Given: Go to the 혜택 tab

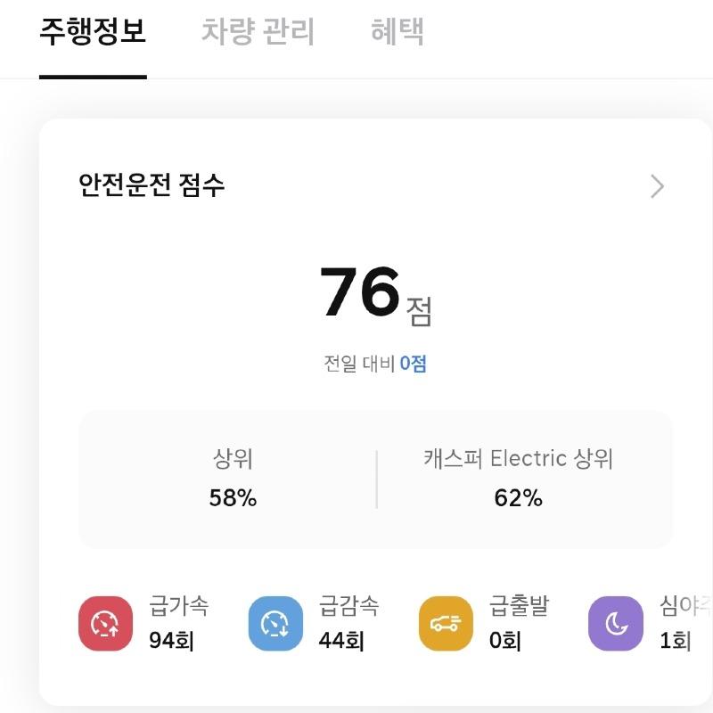Looking at the screenshot, I should tap(397, 31).
